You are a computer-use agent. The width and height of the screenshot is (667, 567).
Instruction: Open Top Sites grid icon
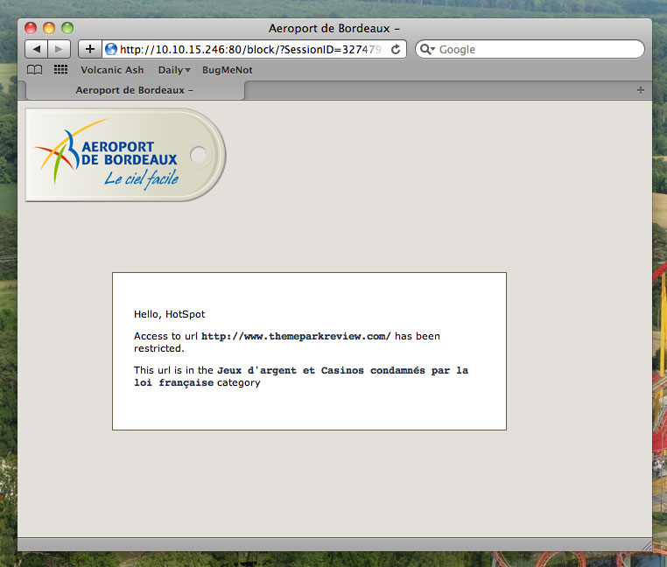click(60, 70)
